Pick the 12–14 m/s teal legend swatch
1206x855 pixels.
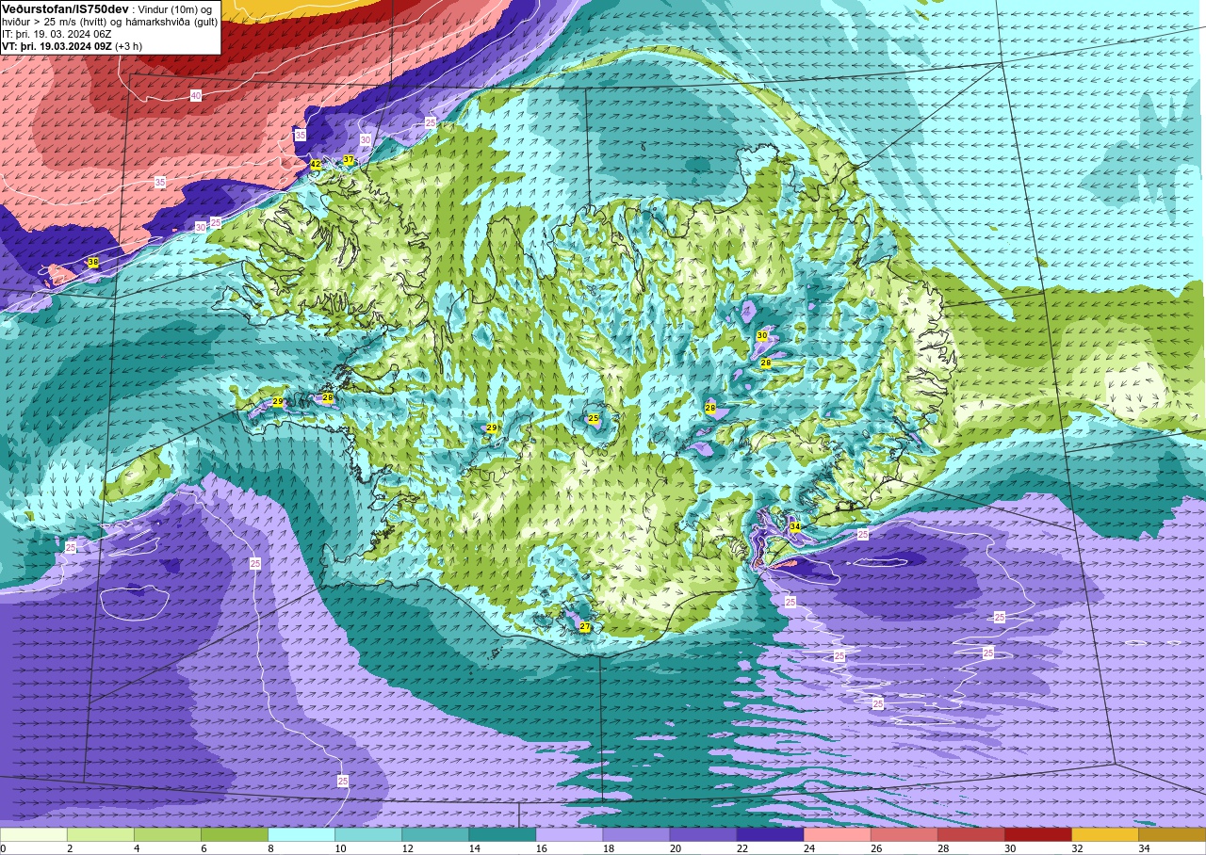[x=435, y=834]
